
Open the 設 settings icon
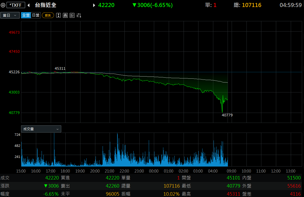coord(72,15)
